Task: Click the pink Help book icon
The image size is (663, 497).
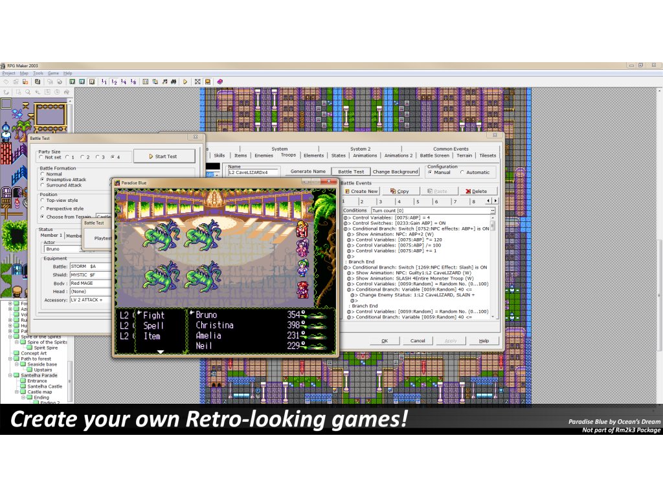Action: (x=219, y=82)
